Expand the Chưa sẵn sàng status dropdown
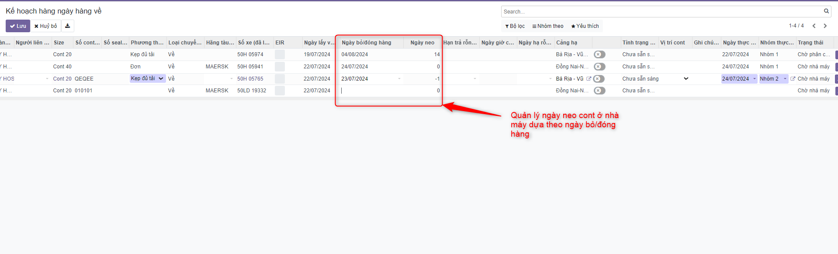The height and width of the screenshot is (254, 838). pyautogui.click(x=686, y=79)
